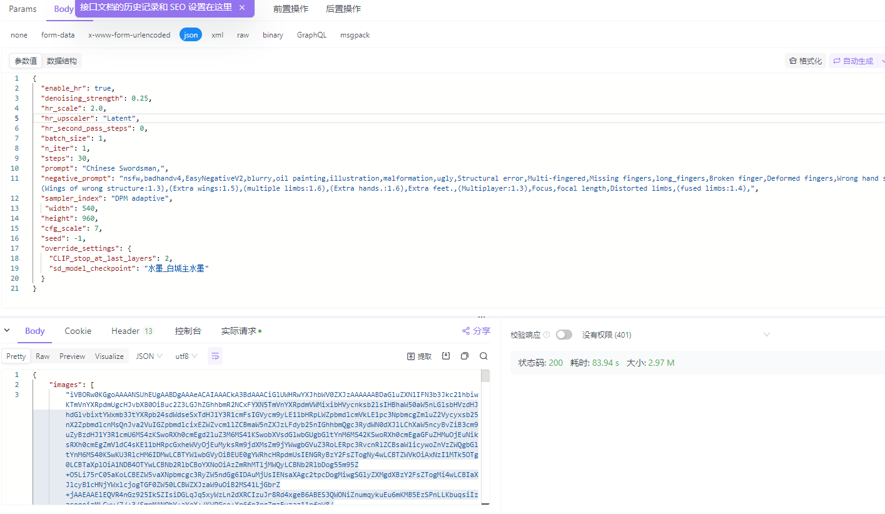Click the help icon beside 校验响应

tap(547, 335)
